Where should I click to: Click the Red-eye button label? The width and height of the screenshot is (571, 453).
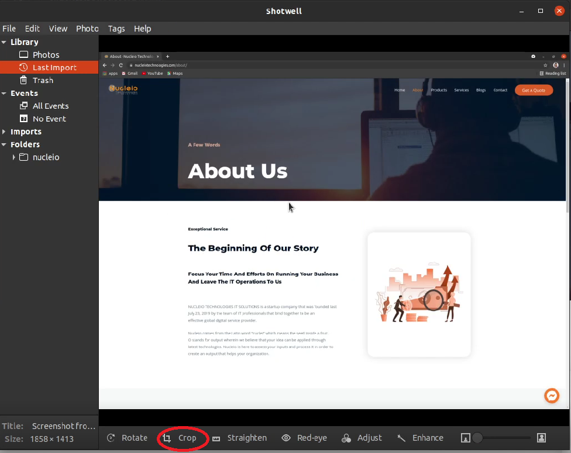click(312, 438)
